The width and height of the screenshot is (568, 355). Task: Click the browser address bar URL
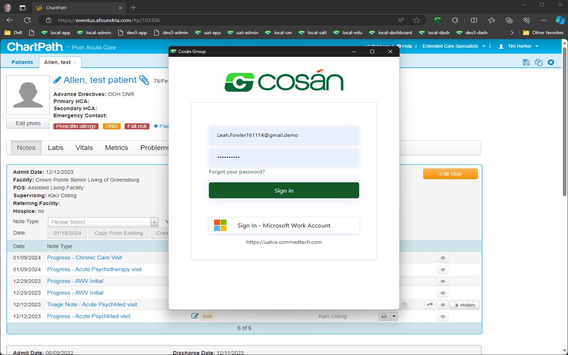pos(109,20)
